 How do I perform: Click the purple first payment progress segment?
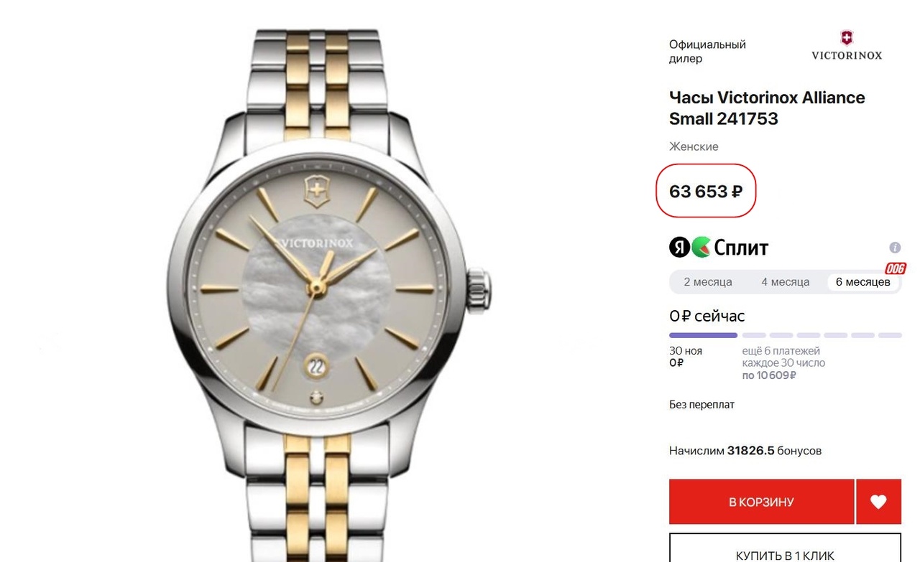click(703, 335)
